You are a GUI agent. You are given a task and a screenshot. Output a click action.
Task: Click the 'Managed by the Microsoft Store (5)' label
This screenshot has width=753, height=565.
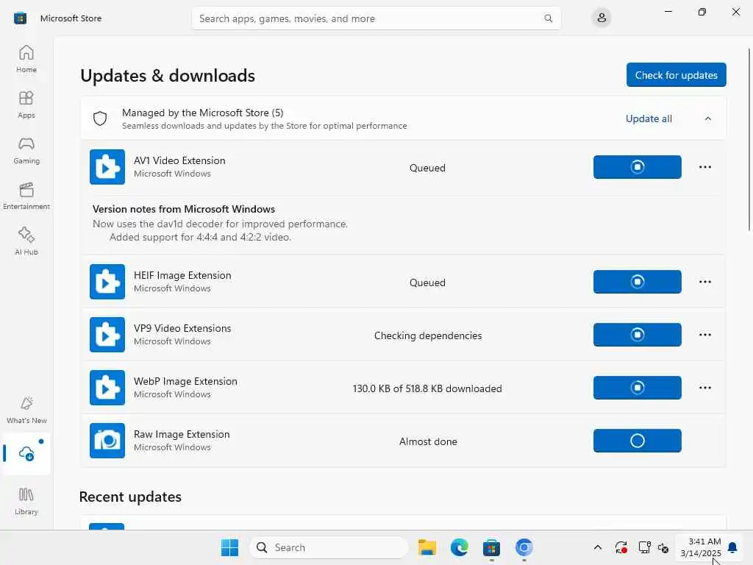[203, 113]
